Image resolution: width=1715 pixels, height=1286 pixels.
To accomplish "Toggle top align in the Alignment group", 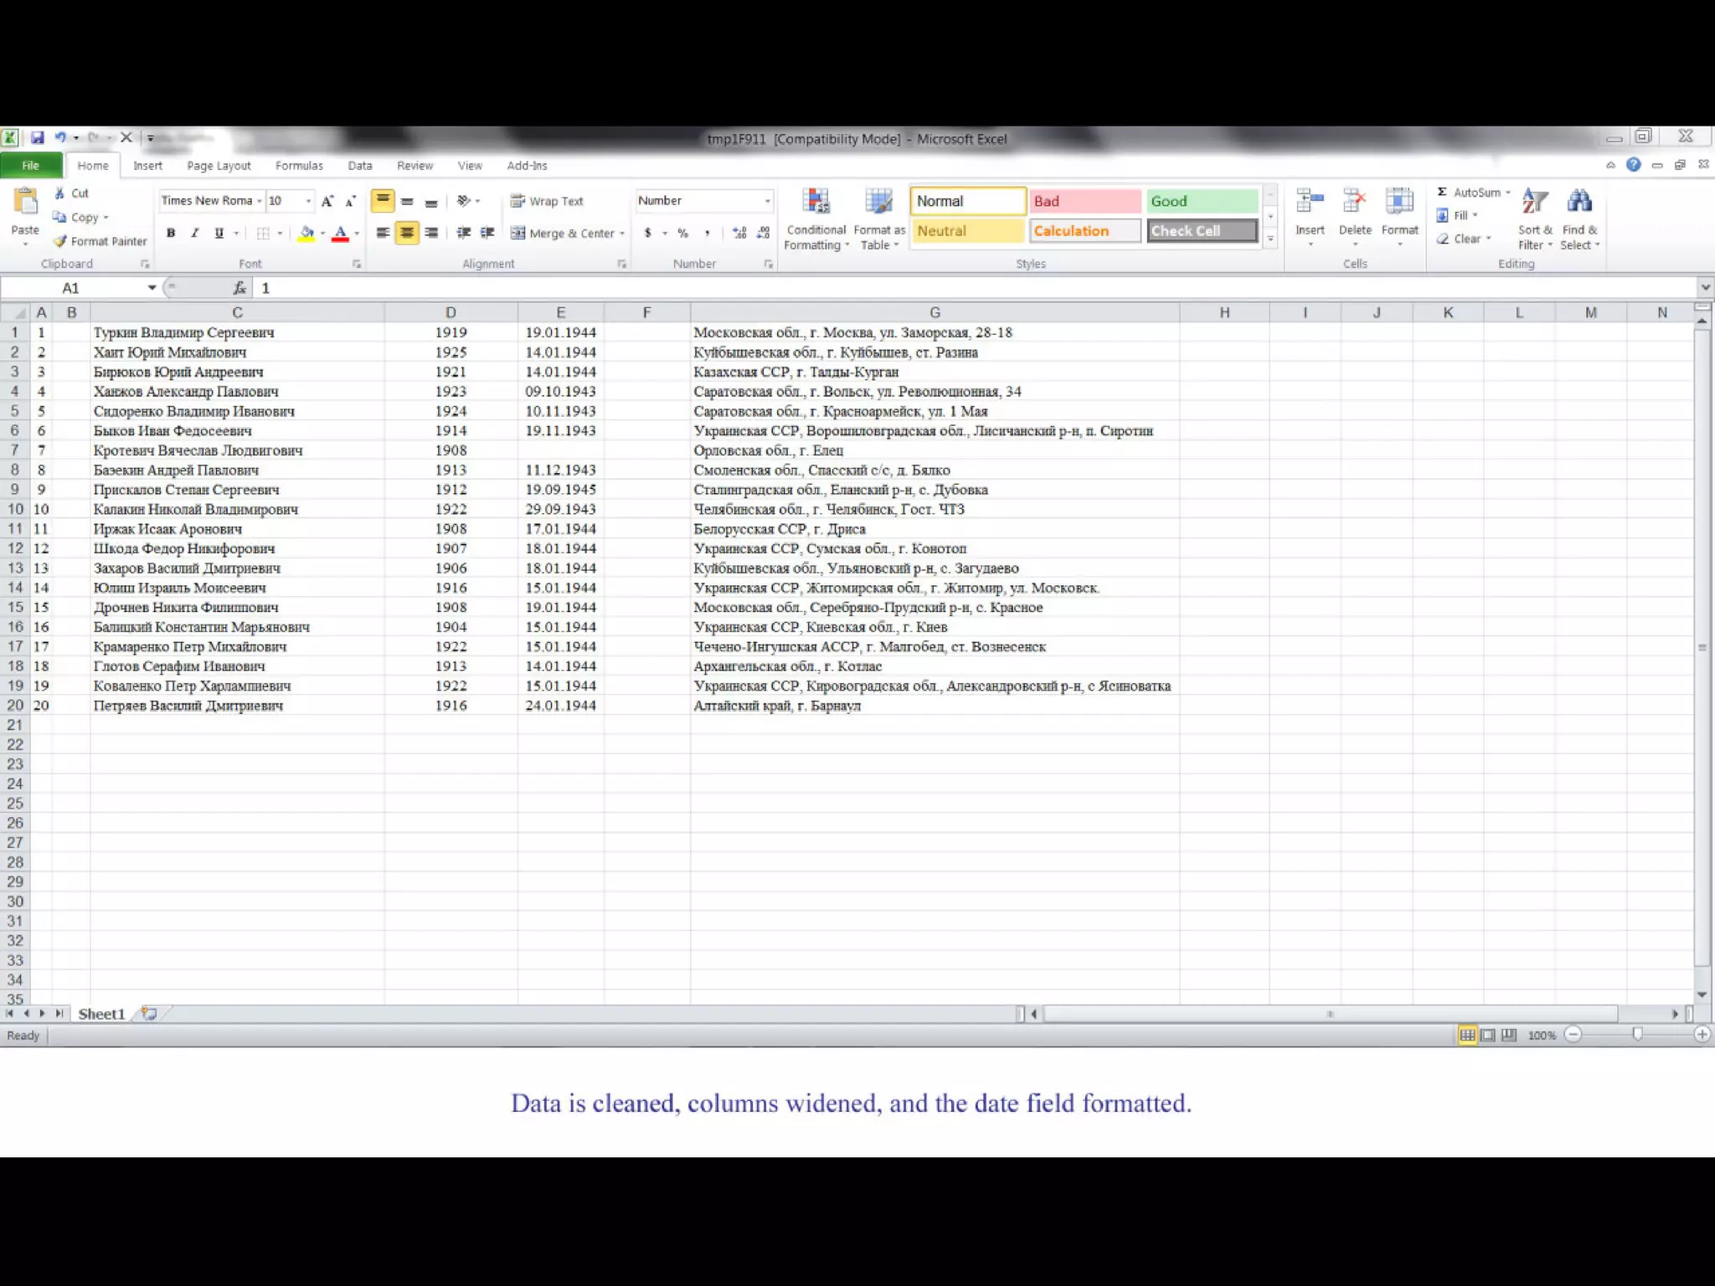I will [x=383, y=201].
